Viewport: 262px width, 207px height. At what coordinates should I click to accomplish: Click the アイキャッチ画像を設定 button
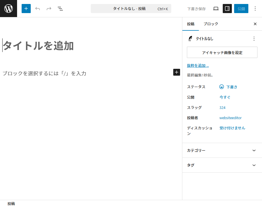coord(222,53)
